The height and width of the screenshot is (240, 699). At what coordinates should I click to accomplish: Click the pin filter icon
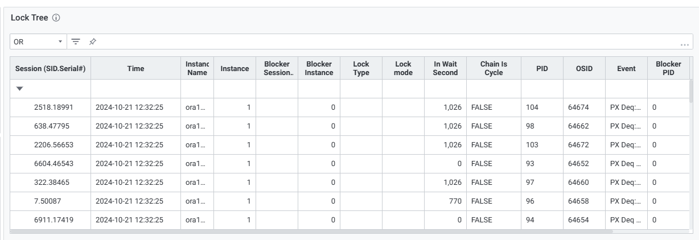[x=92, y=42]
